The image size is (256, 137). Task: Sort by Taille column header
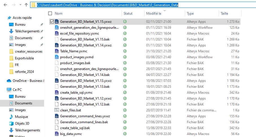224,14
